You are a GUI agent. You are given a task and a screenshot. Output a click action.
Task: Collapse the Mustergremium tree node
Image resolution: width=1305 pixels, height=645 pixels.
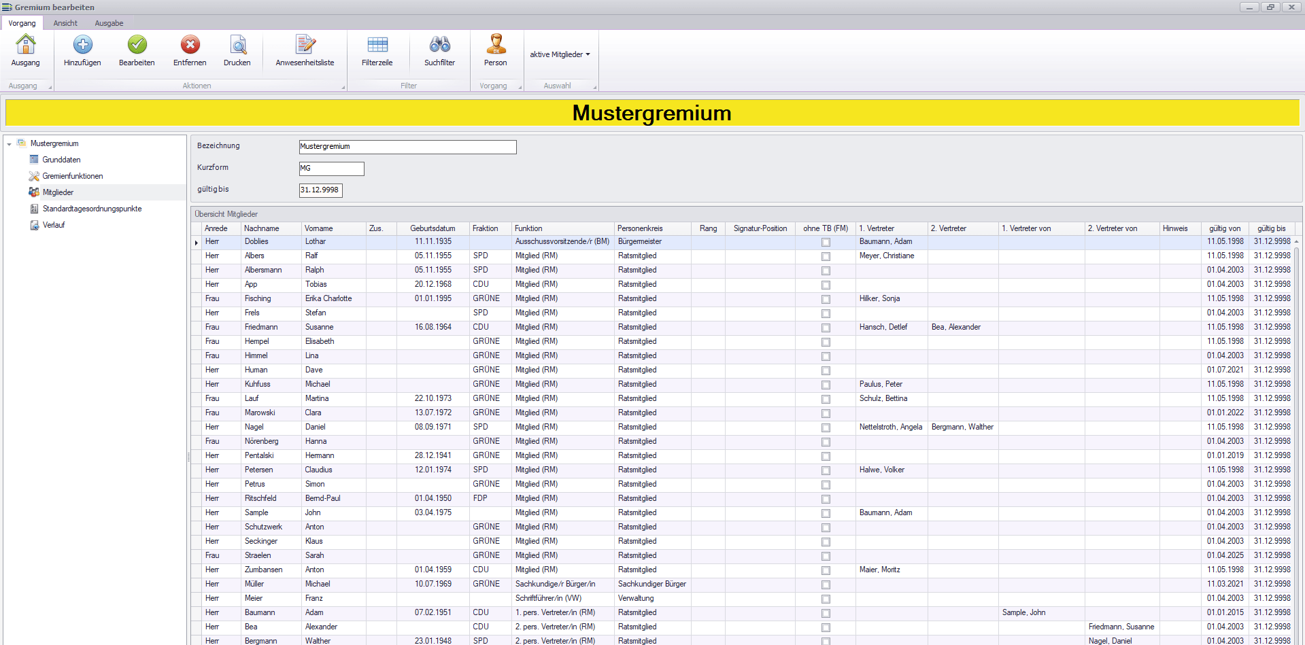click(9, 144)
